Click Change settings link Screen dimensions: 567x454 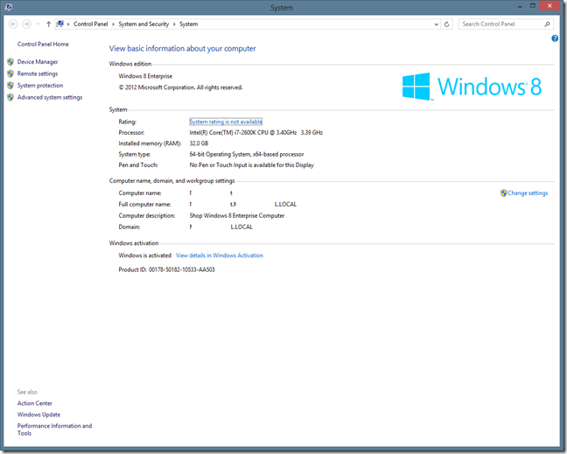528,193
